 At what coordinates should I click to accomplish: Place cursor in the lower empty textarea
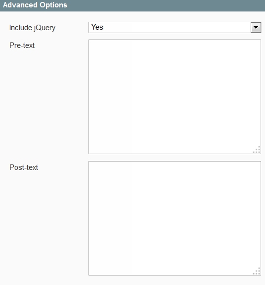click(175, 218)
